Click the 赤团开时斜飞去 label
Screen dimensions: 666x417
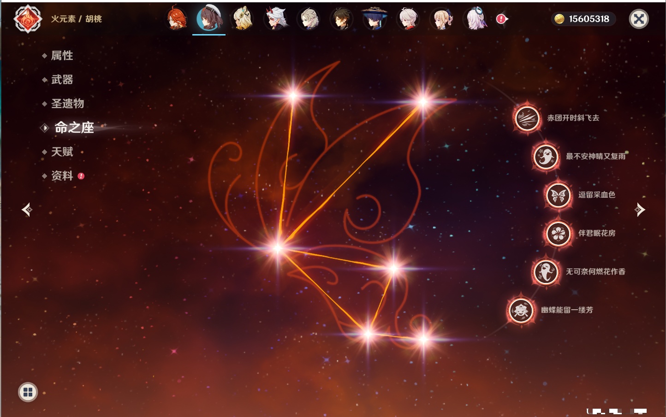[x=573, y=118]
